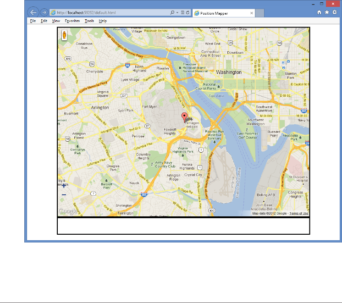Minimize the browser window
Screen dimensions: 342x303
tap(313, 4)
